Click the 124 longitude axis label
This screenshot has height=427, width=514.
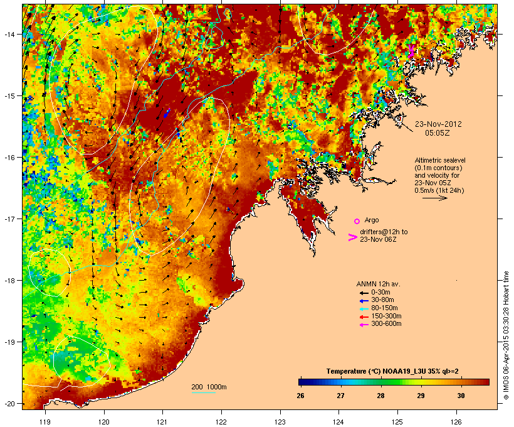338,422
